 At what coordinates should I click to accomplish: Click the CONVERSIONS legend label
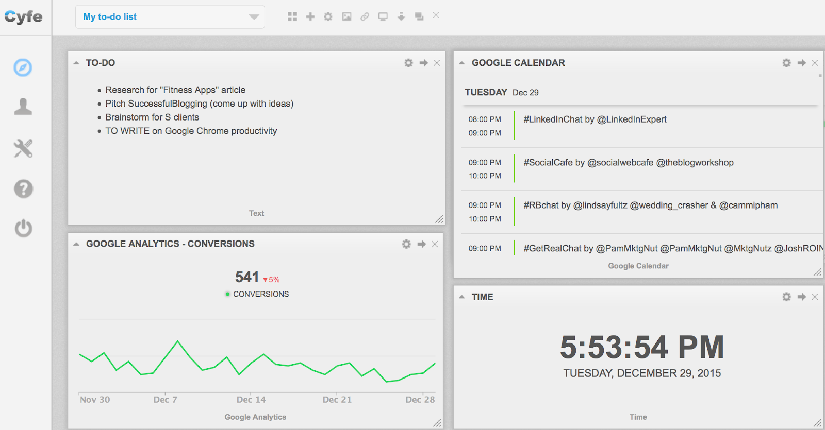coord(261,294)
